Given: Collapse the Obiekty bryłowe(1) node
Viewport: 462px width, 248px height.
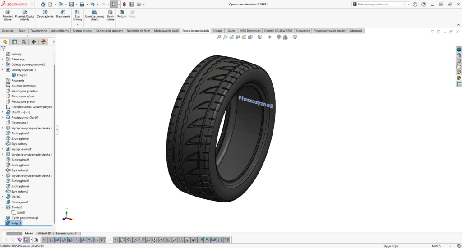Looking at the screenshot, I should (x=2, y=70).
